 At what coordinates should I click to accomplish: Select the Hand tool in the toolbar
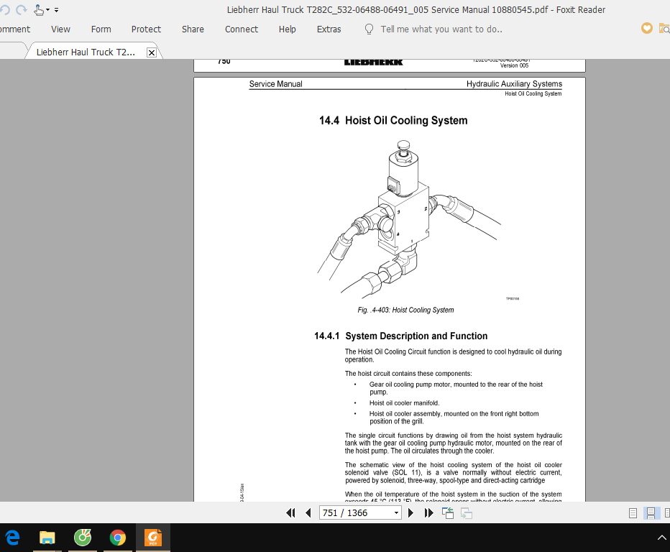coord(38,9)
